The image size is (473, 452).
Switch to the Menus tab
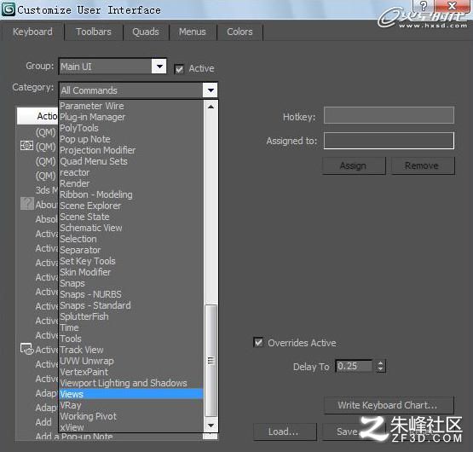(192, 32)
